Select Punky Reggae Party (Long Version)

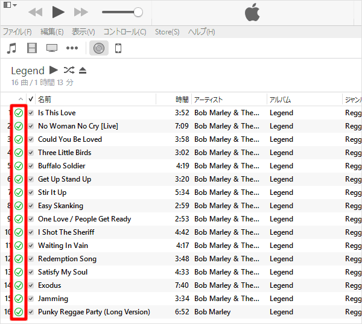[94, 312]
